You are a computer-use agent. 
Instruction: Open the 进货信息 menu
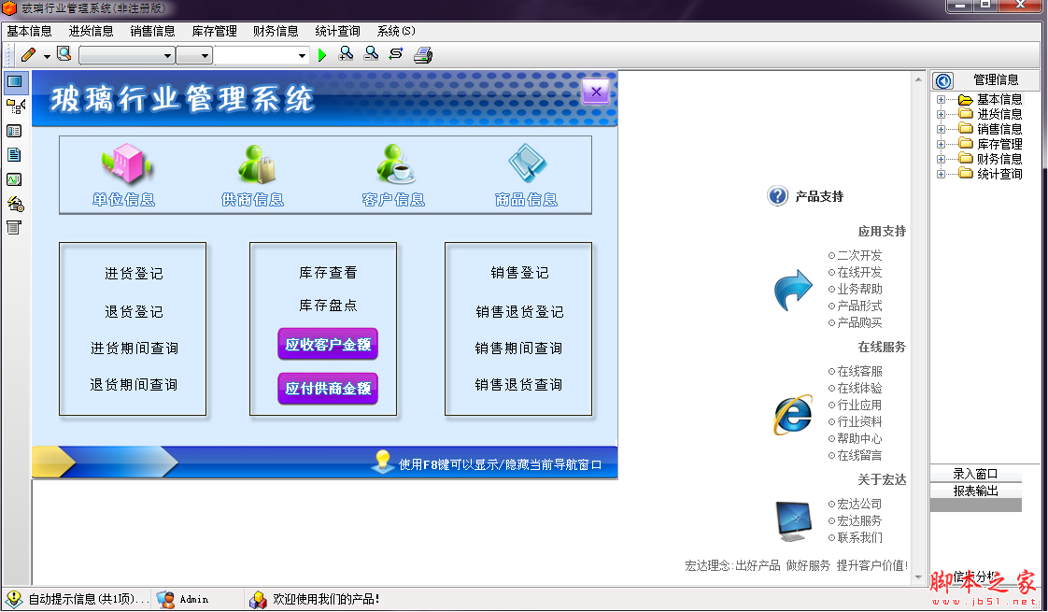coord(91,32)
